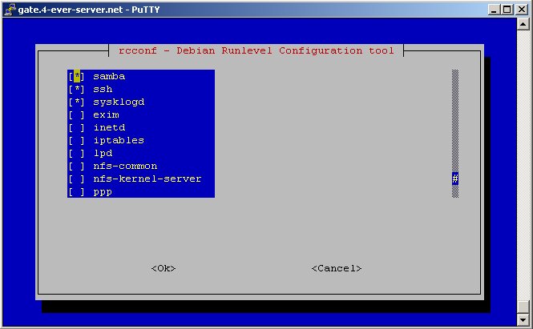
Task: Enable the nfs-common service checkbox
Action: [77, 167]
